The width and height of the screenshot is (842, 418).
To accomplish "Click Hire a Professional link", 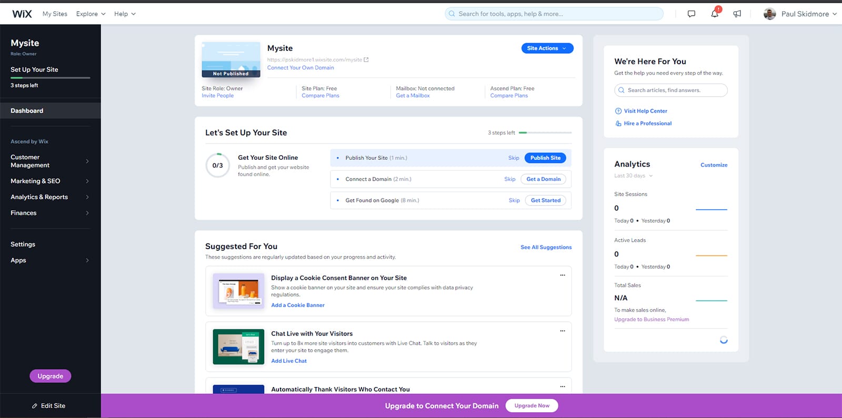I will (647, 124).
